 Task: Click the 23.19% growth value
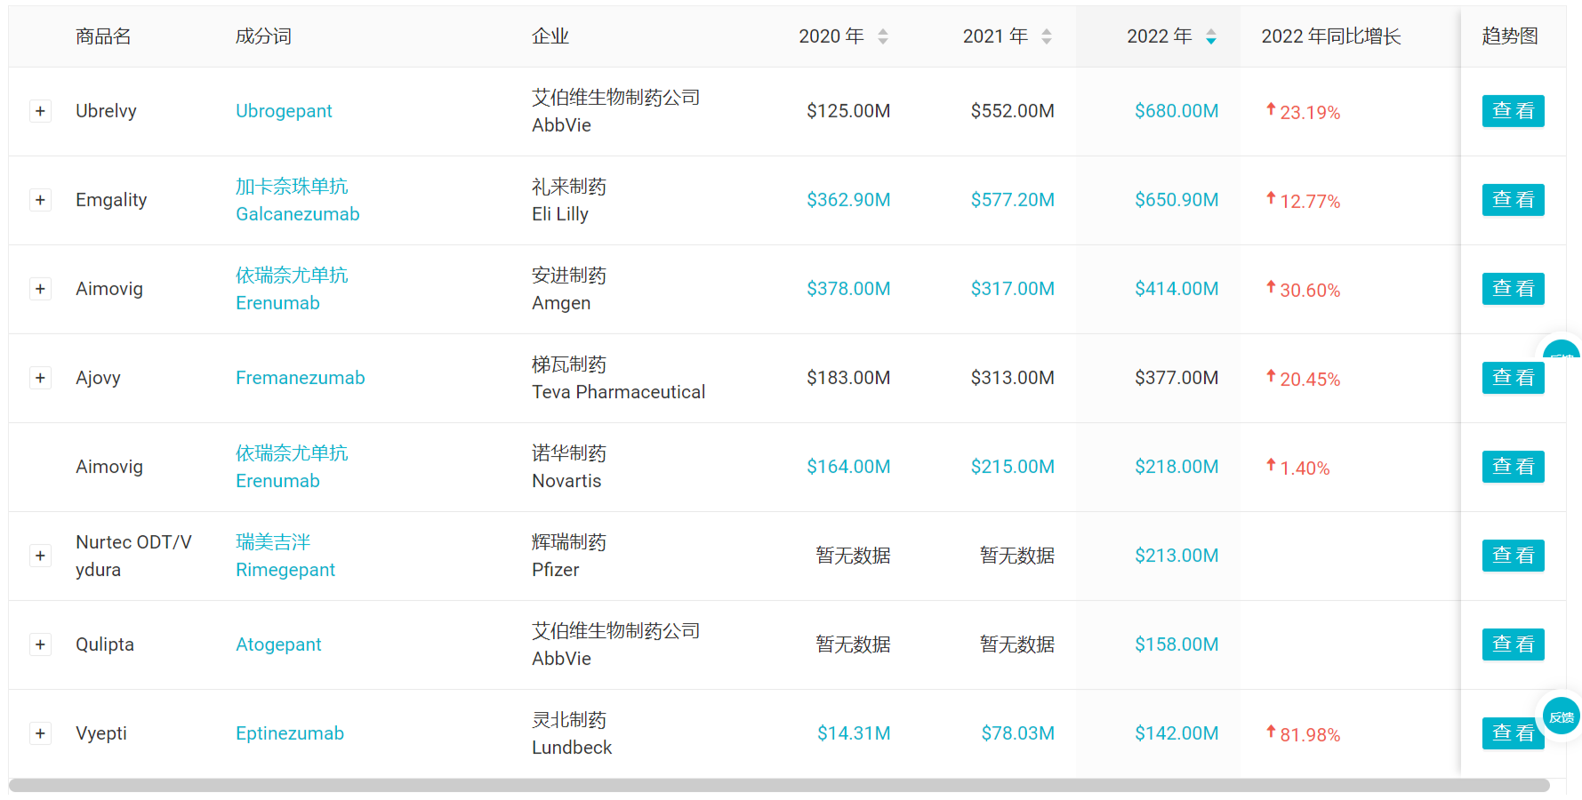click(x=1310, y=113)
